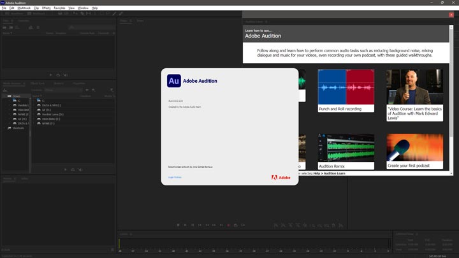Select the Files panel tab

pos(6,21)
